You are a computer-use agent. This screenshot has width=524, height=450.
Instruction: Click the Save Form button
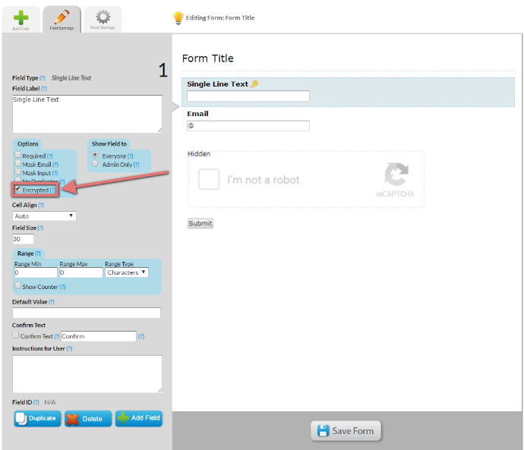346,431
